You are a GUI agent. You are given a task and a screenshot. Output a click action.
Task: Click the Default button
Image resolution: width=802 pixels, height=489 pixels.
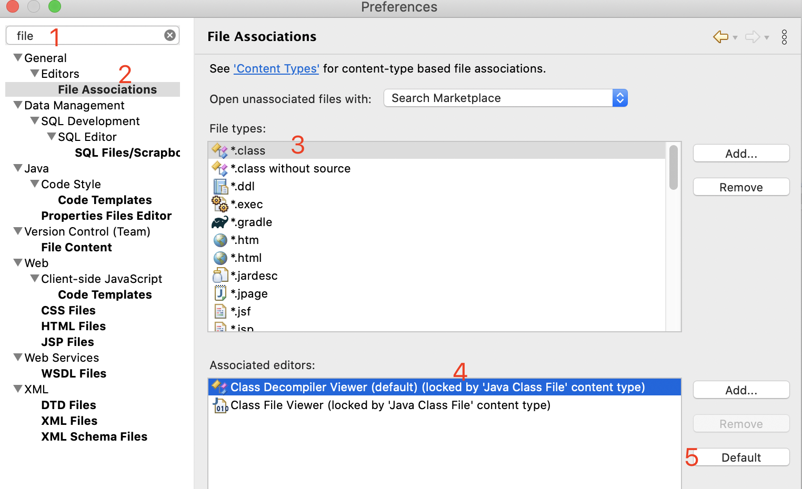740,457
